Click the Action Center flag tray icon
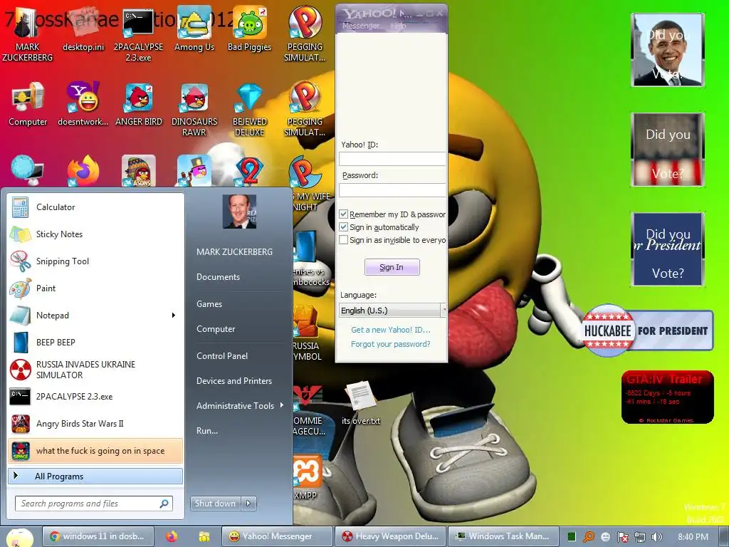 [622, 537]
